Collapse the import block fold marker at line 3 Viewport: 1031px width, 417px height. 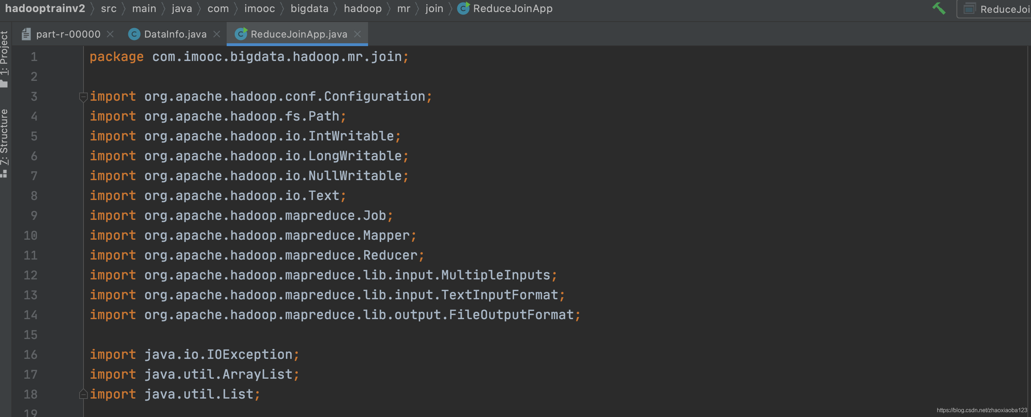pyautogui.click(x=83, y=97)
